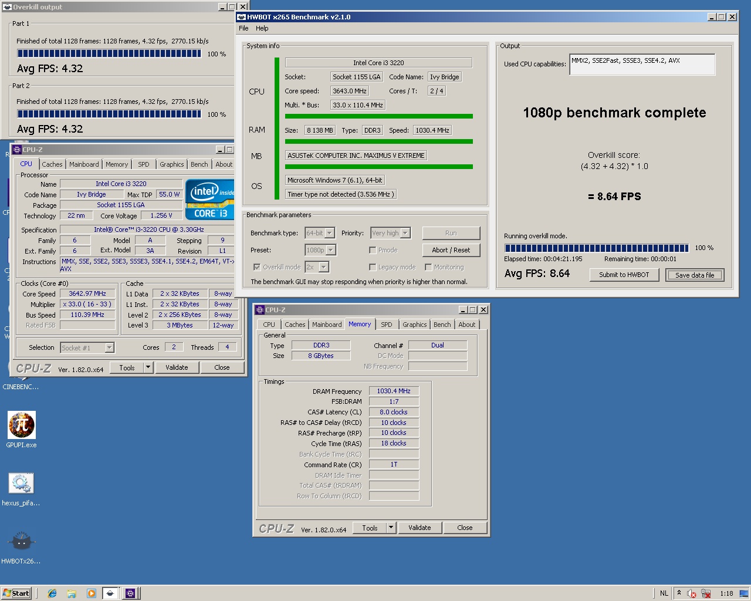The height and width of the screenshot is (601, 751).
Task: Click the Start button
Action: tap(16, 593)
